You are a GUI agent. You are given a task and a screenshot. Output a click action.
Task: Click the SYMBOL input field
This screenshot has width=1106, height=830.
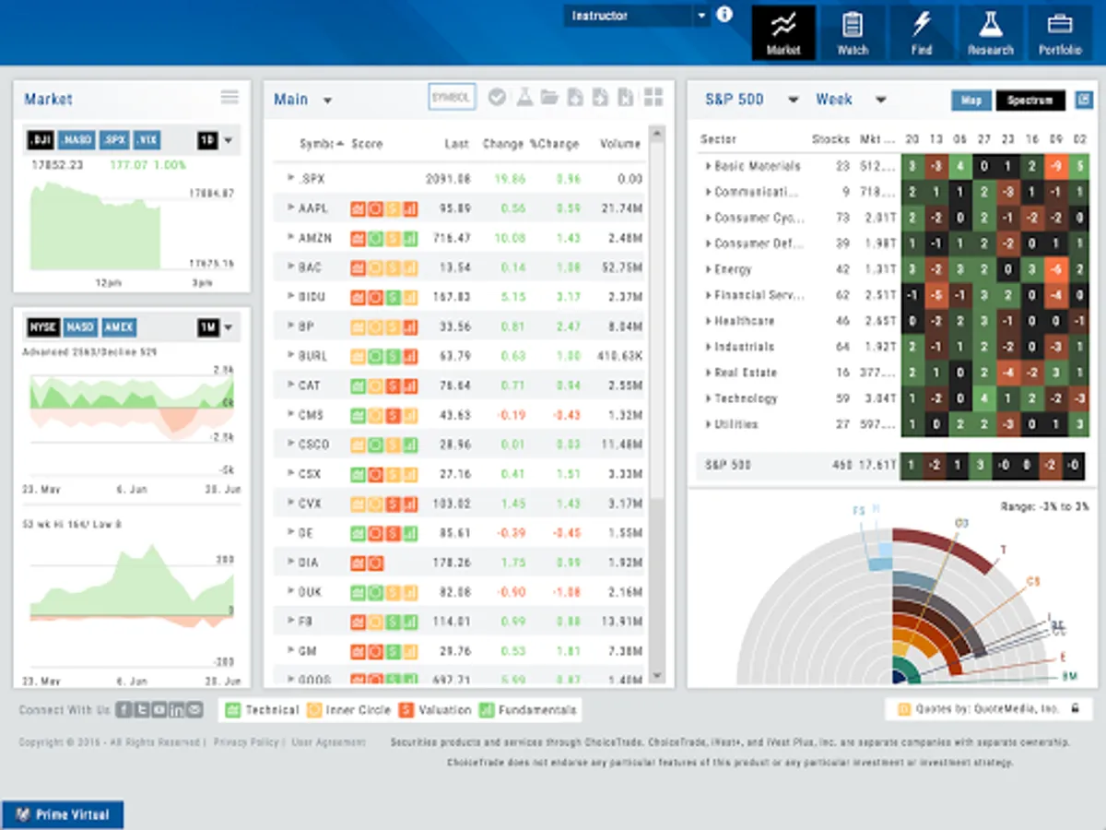(x=453, y=97)
